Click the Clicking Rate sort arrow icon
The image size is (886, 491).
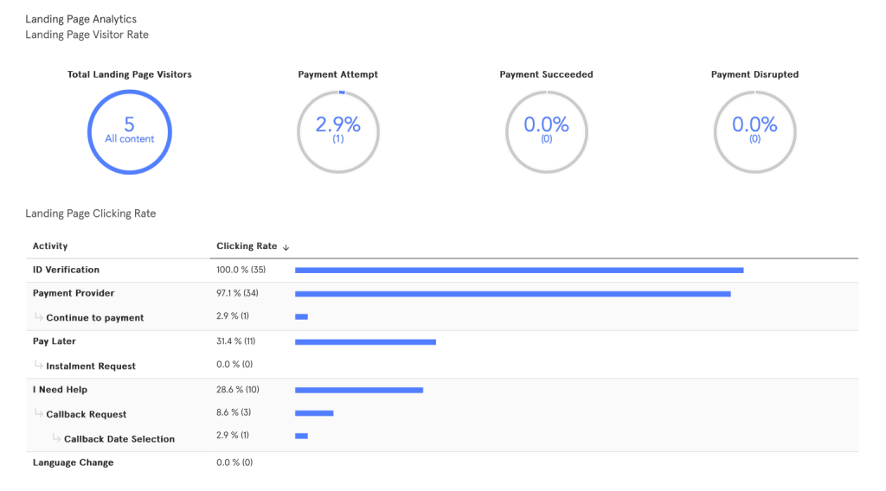tap(286, 247)
